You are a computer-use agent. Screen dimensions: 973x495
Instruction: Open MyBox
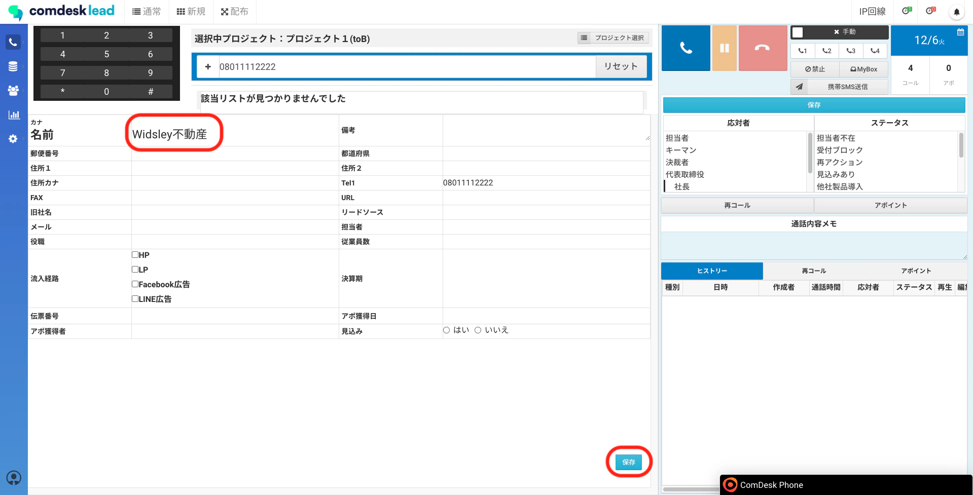tap(863, 69)
